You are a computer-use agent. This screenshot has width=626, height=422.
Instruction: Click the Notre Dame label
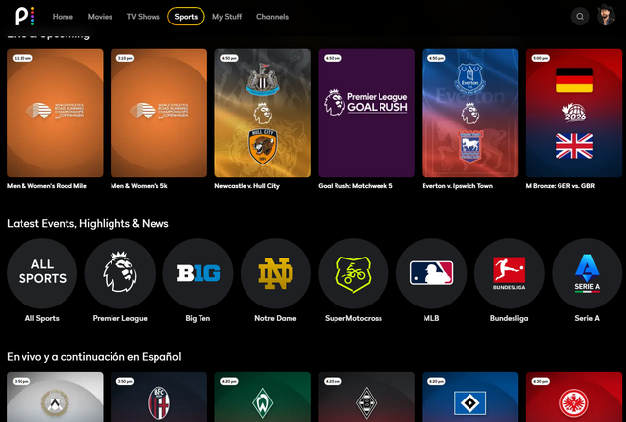click(x=276, y=318)
